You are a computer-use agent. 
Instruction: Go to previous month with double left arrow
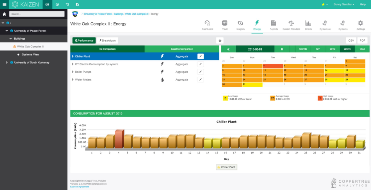coord(228,49)
